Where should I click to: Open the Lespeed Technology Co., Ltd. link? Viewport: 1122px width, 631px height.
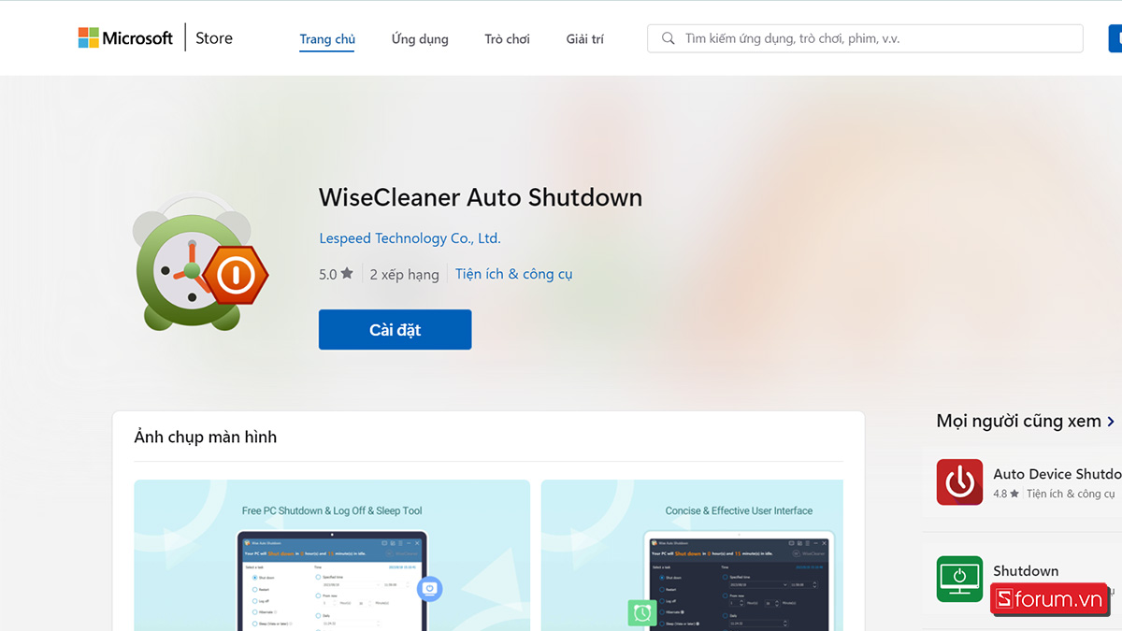coord(410,238)
